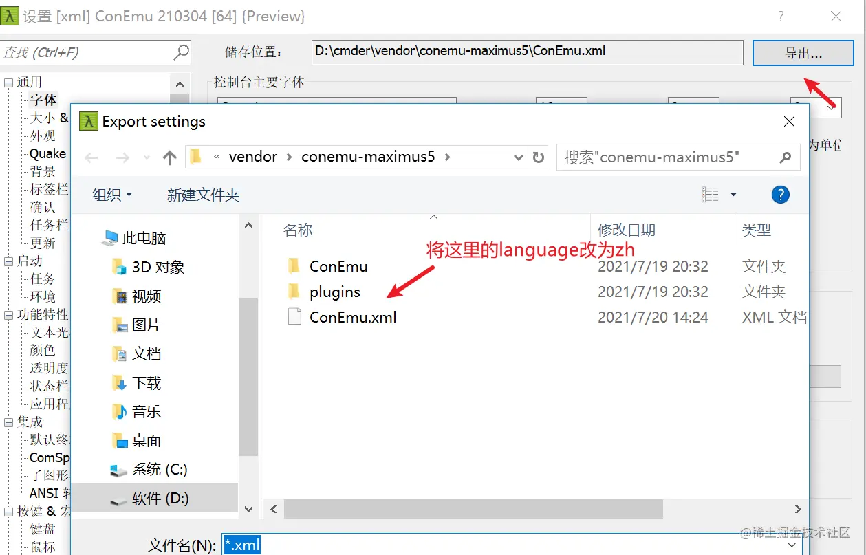
Task: Click the 文件名 filename input field
Action: click(x=512, y=545)
